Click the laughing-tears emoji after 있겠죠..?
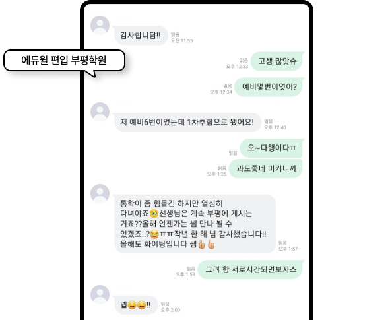 (154, 234)
